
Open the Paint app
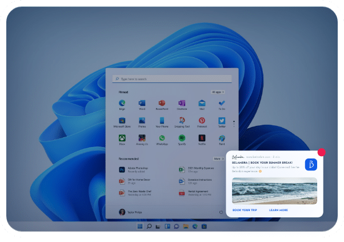pyautogui.click(x=222, y=140)
